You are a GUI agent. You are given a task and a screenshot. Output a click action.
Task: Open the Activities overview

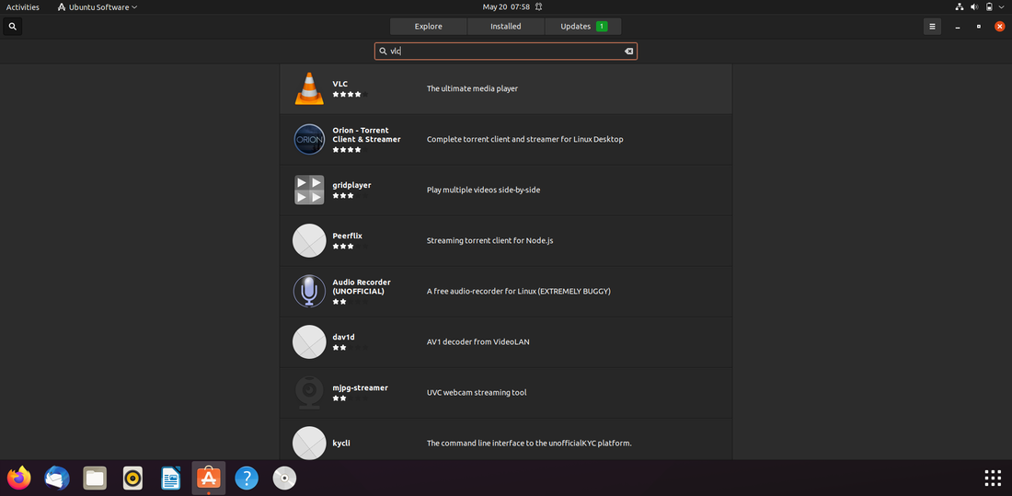(23, 7)
